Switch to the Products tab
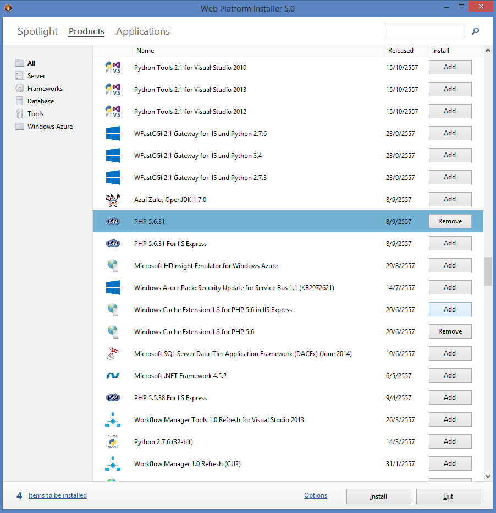This screenshot has width=496, height=513. (86, 31)
